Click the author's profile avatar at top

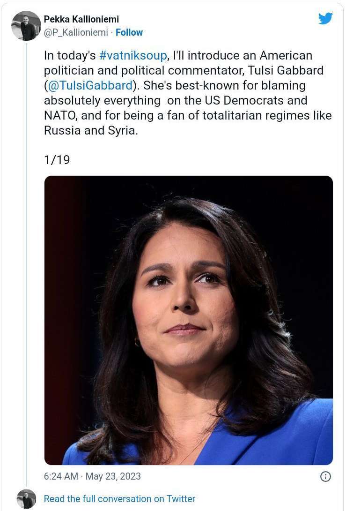(26, 26)
